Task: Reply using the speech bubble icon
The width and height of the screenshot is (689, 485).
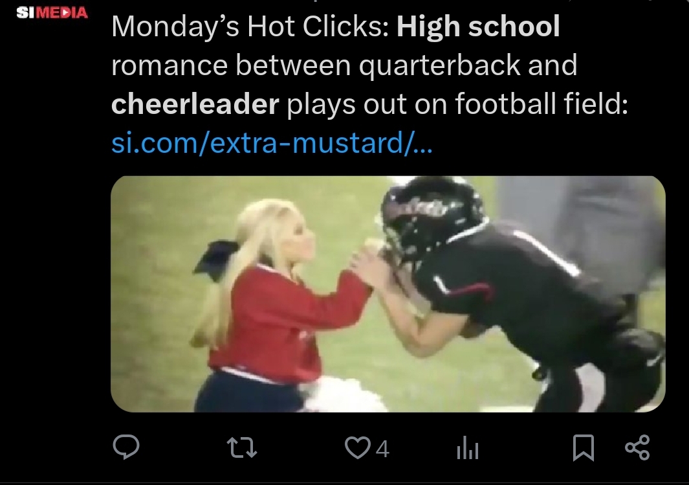Action: pos(126,447)
